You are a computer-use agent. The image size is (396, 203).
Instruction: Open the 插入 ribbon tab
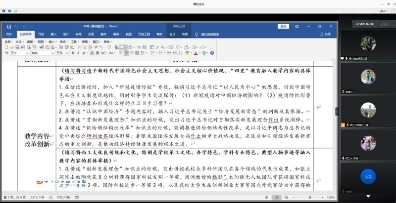[53, 34]
